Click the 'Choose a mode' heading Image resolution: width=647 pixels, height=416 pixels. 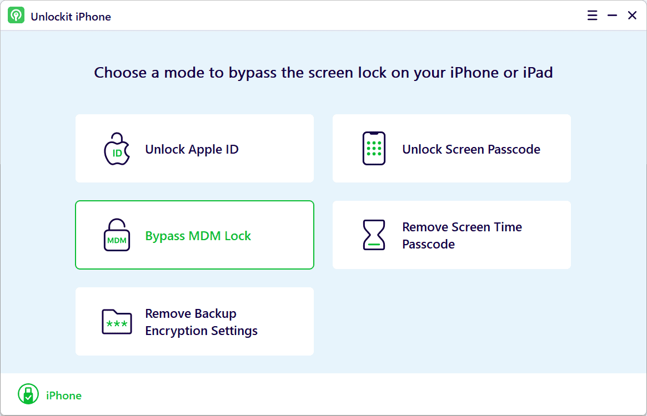point(323,73)
